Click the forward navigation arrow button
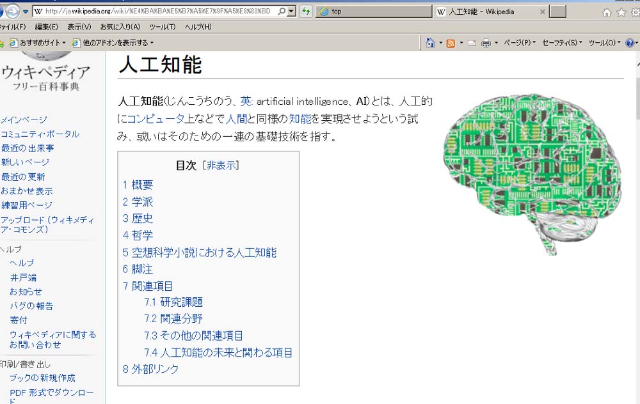Viewport: 640px width, 404px height. (x=13, y=11)
